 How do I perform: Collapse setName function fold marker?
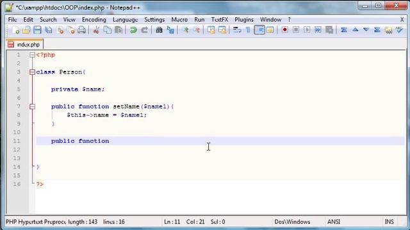(x=32, y=107)
